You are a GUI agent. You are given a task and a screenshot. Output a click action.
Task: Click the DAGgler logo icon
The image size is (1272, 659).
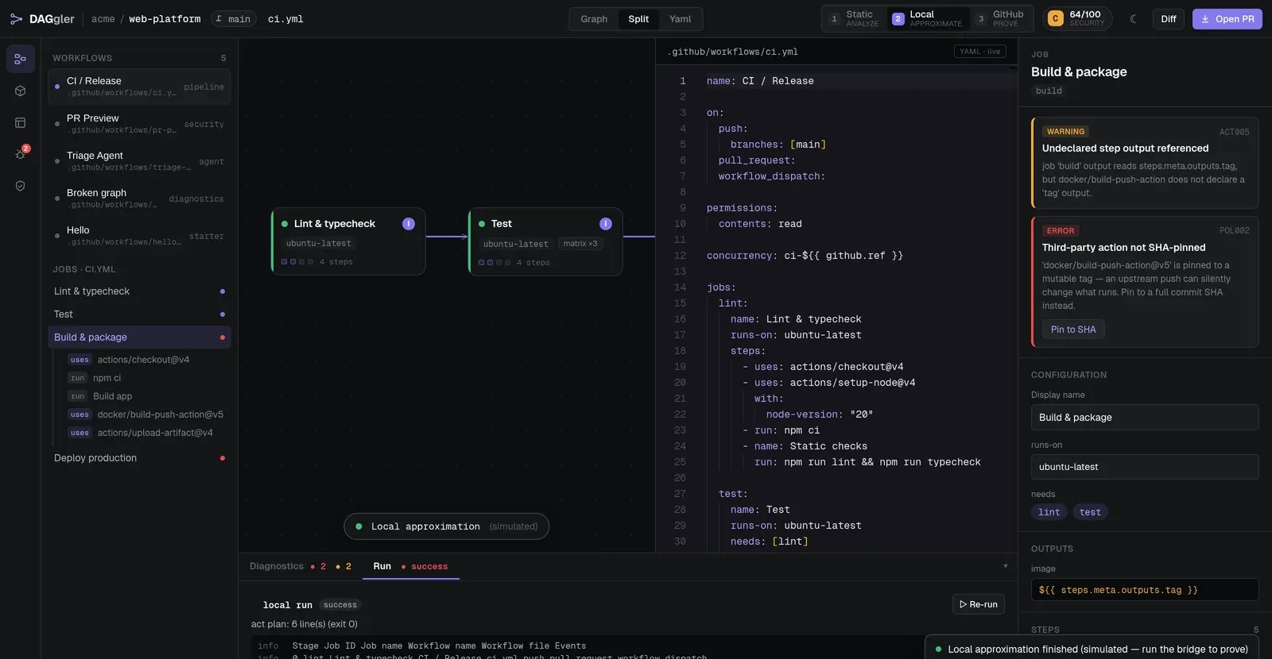tap(16, 19)
